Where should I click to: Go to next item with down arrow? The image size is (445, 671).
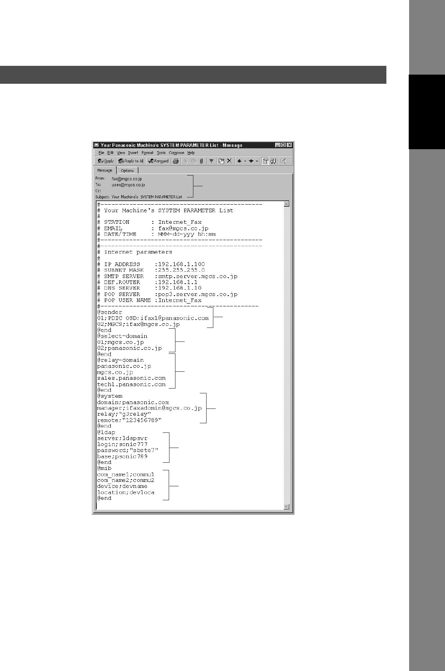[x=251, y=161]
